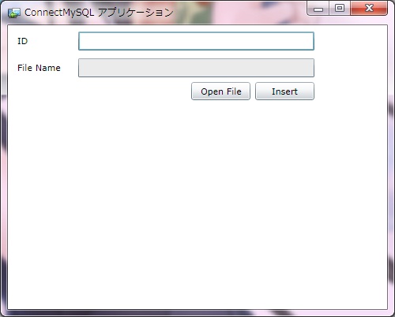
Task: Open system menu via title bar icon
Action: pyautogui.click(x=14, y=13)
